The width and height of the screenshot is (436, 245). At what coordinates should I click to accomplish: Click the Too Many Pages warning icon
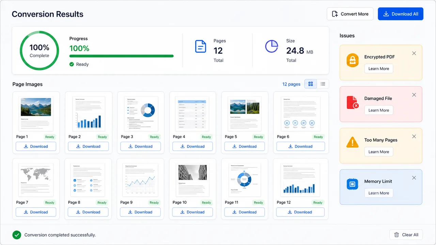coord(353,142)
